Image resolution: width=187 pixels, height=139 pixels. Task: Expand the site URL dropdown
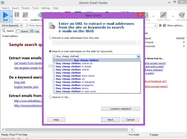tap(138, 43)
